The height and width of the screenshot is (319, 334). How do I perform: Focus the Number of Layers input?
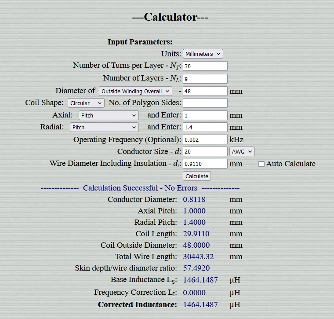click(x=205, y=79)
